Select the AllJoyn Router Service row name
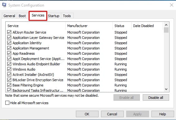This screenshot has height=120, width=176. pos(30,32)
